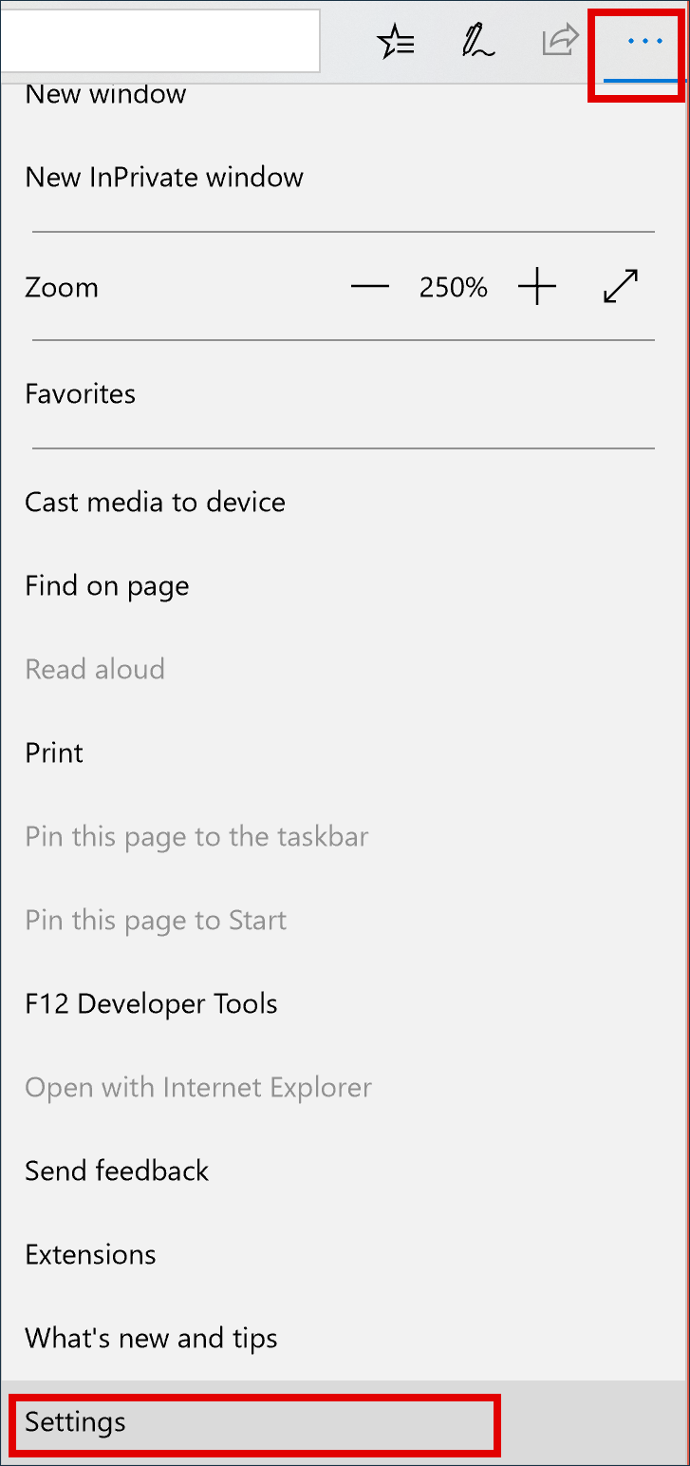Image resolution: width=690 pixels, height=1466 pixels.
Task: Open What's new and tips
Action: [x=151, y=1338]
